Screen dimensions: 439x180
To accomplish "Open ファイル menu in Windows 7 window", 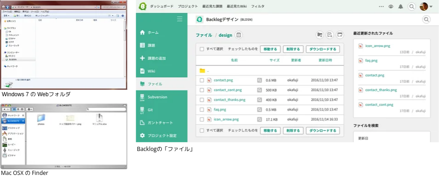I will [x=7, y=12].
